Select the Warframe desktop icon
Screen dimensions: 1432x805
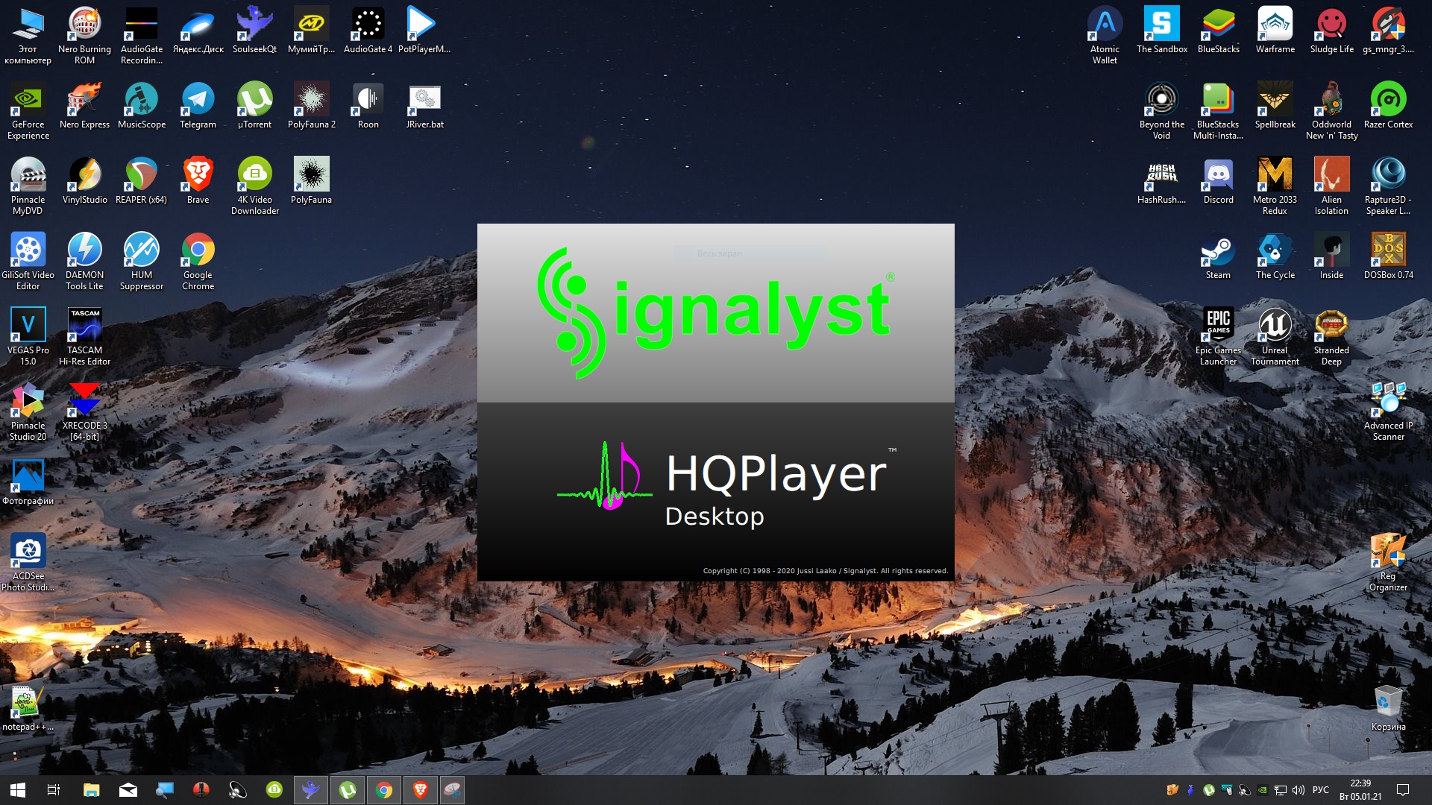click(x=1275, y=30)
